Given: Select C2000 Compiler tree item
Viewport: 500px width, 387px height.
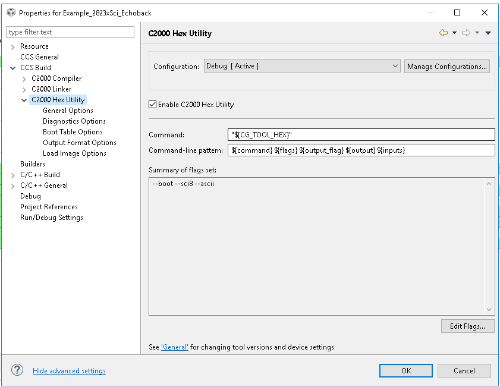Looking at the screenshot, I should click(56, 78).
